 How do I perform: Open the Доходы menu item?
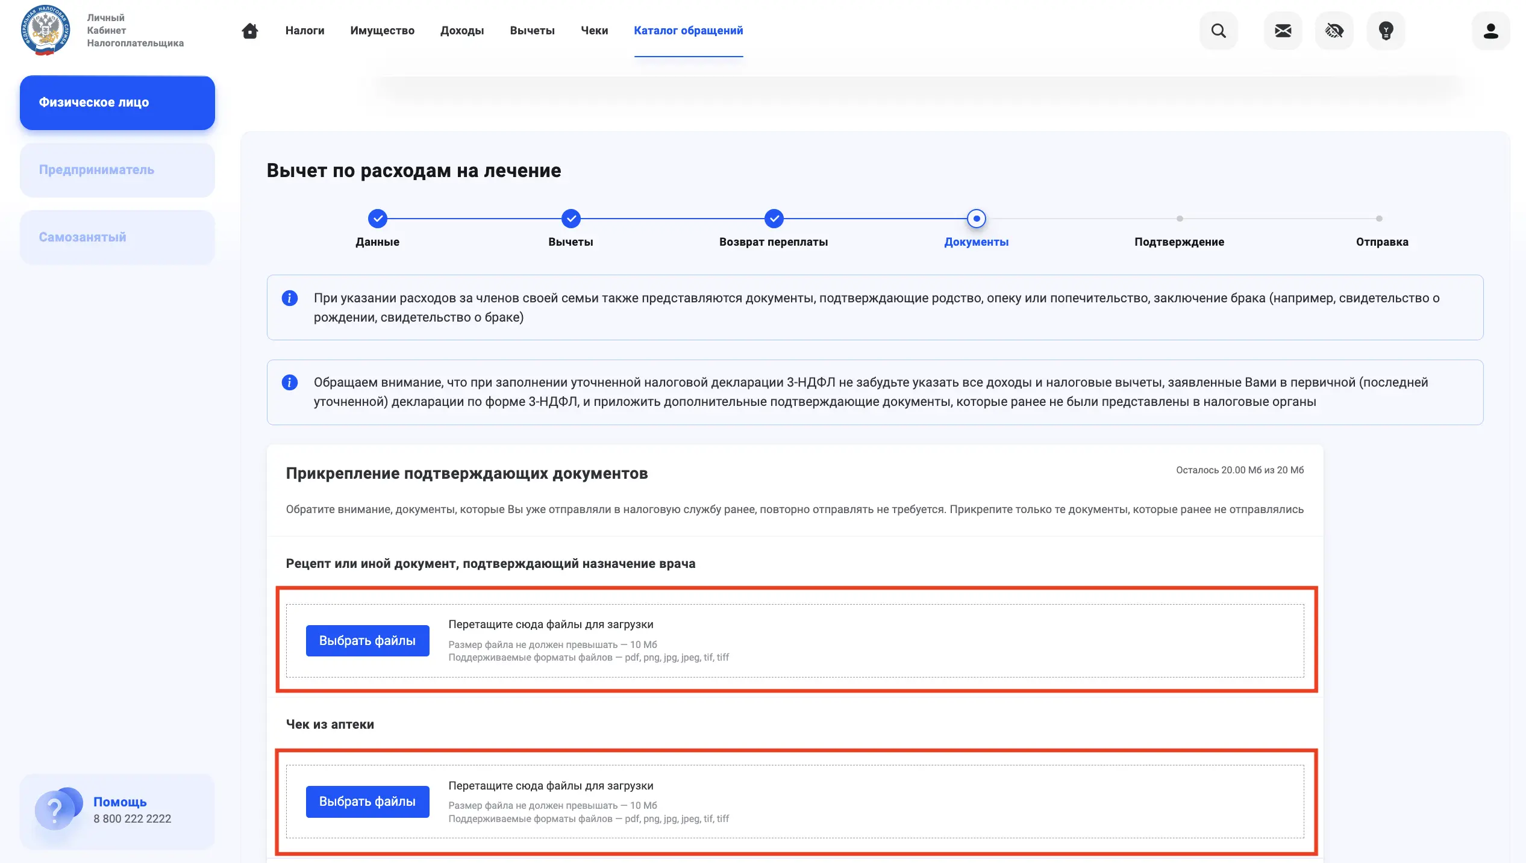[462, 31]
